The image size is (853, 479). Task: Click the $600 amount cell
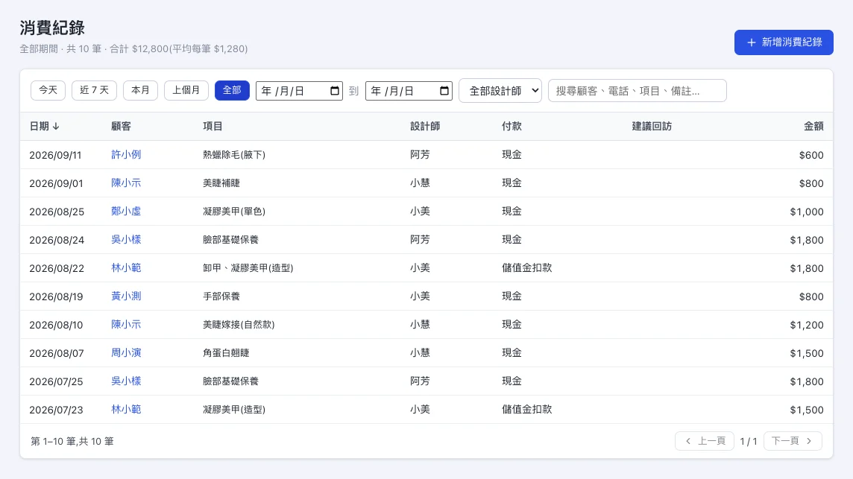(811, 155)
